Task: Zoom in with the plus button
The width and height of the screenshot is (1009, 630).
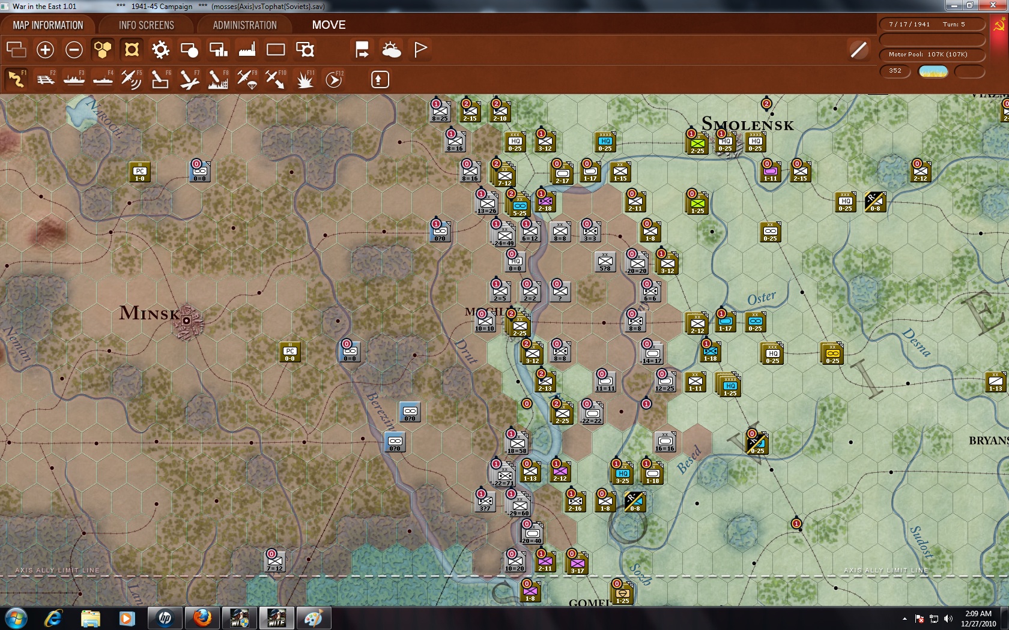Action: pos(45,50)
